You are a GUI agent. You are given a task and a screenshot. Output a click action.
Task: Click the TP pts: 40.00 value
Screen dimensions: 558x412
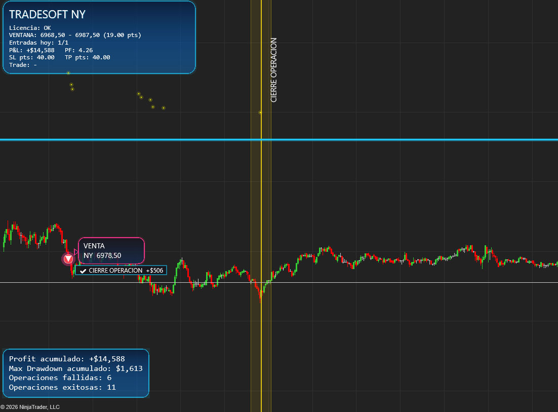87,57
